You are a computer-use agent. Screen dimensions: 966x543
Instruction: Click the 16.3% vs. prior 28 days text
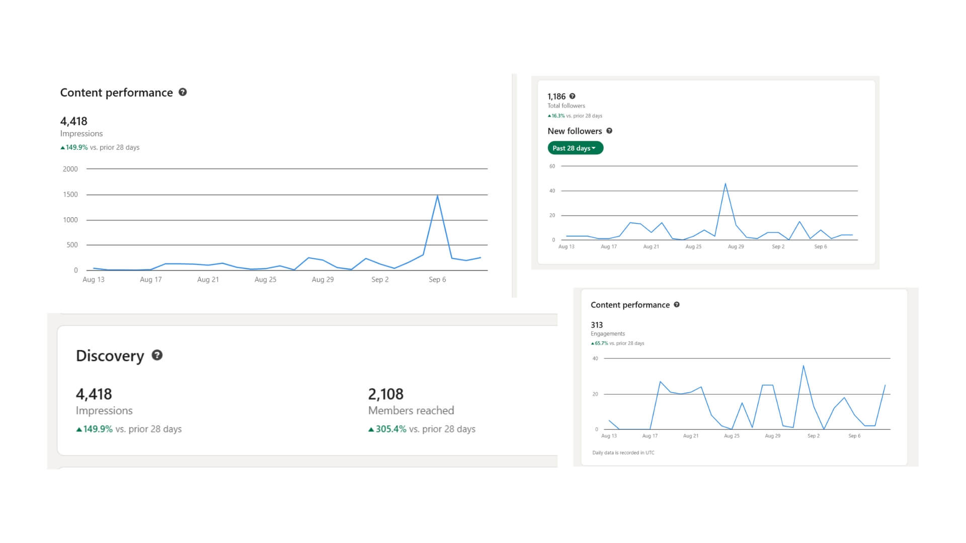coord(575,116)
